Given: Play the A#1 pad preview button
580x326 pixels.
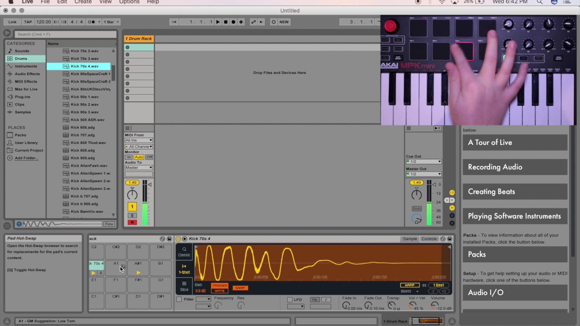Looking at the screenshot, I should [138, 273].
